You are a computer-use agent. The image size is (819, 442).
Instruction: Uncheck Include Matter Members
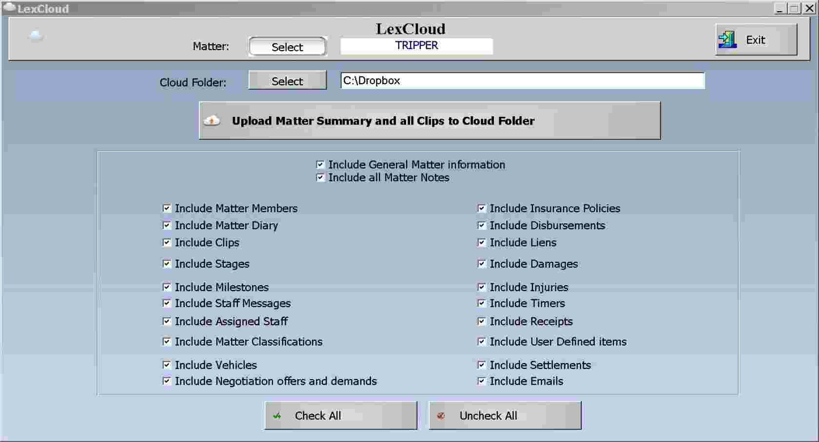click(x=167, y=208)
